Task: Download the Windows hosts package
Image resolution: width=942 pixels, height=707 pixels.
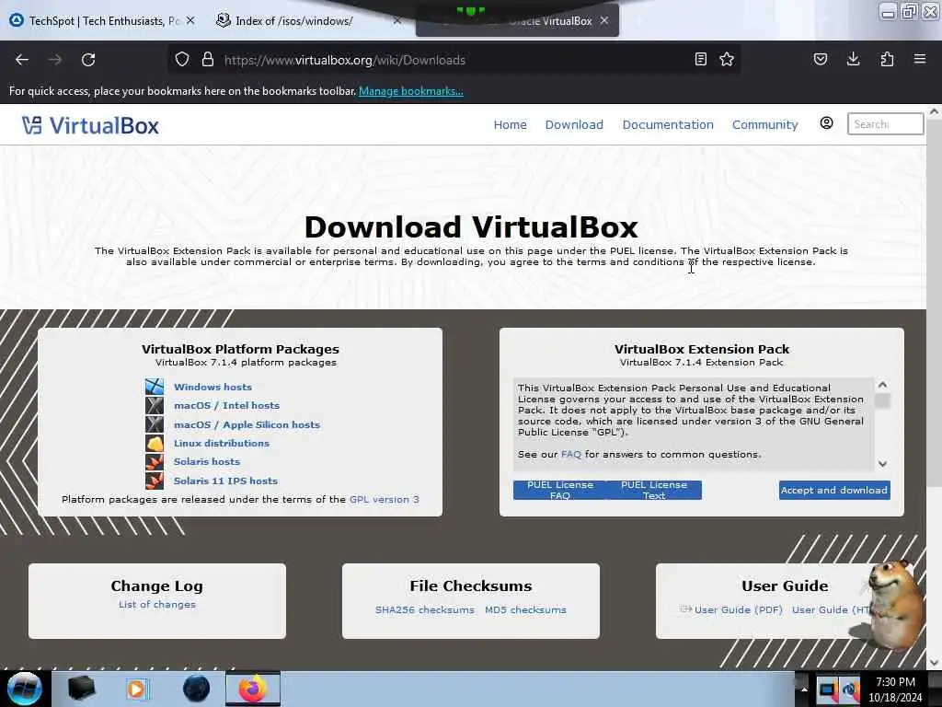Action: click(x=213, y=387)
